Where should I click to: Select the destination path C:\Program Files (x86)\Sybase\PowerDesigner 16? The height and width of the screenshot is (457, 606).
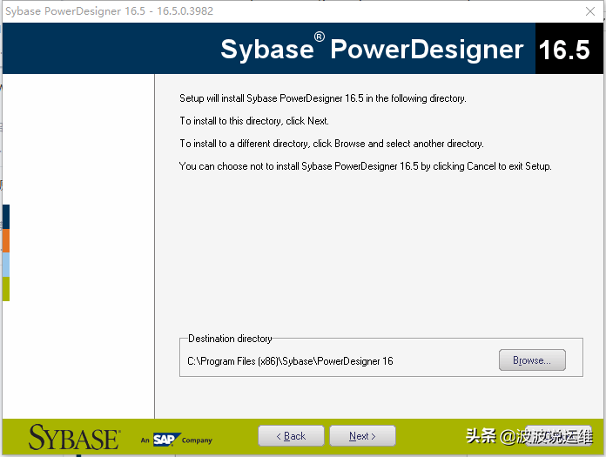290,361
